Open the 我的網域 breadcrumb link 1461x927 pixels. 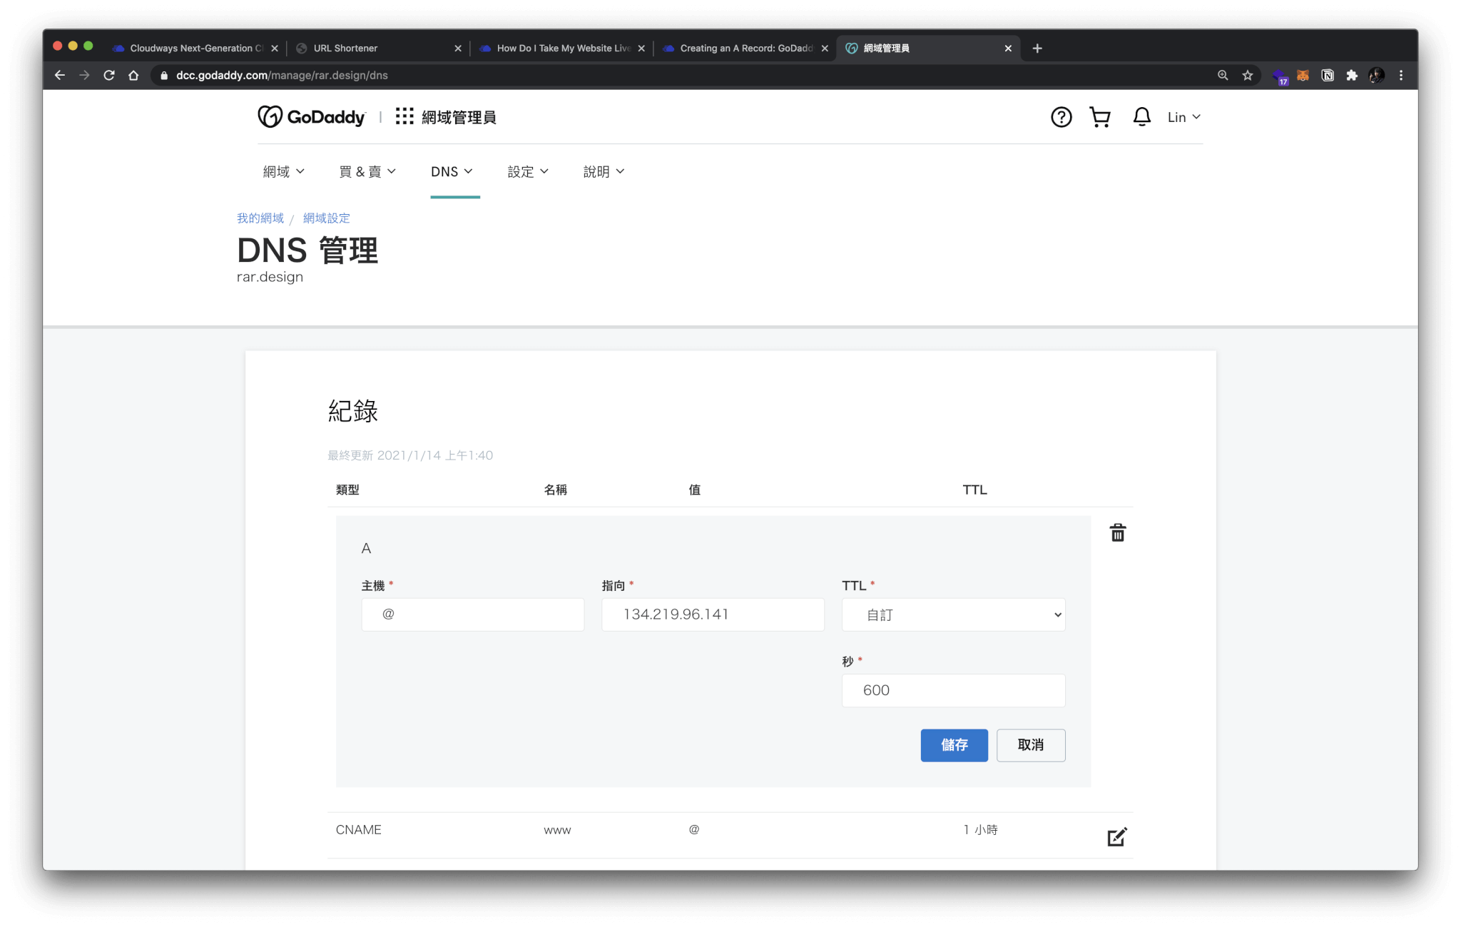pyautogui.click(x=260, y=218)
